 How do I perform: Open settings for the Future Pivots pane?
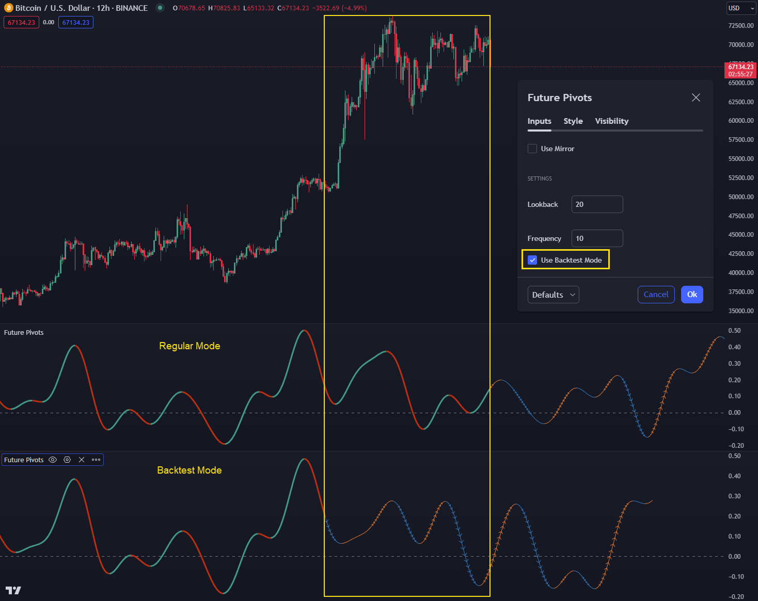pos(67,459)
